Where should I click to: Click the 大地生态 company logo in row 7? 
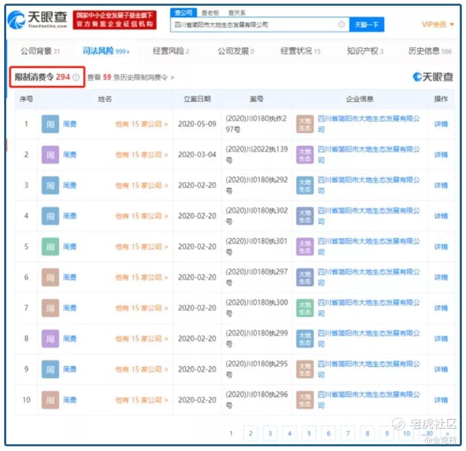tap(305, 308)
